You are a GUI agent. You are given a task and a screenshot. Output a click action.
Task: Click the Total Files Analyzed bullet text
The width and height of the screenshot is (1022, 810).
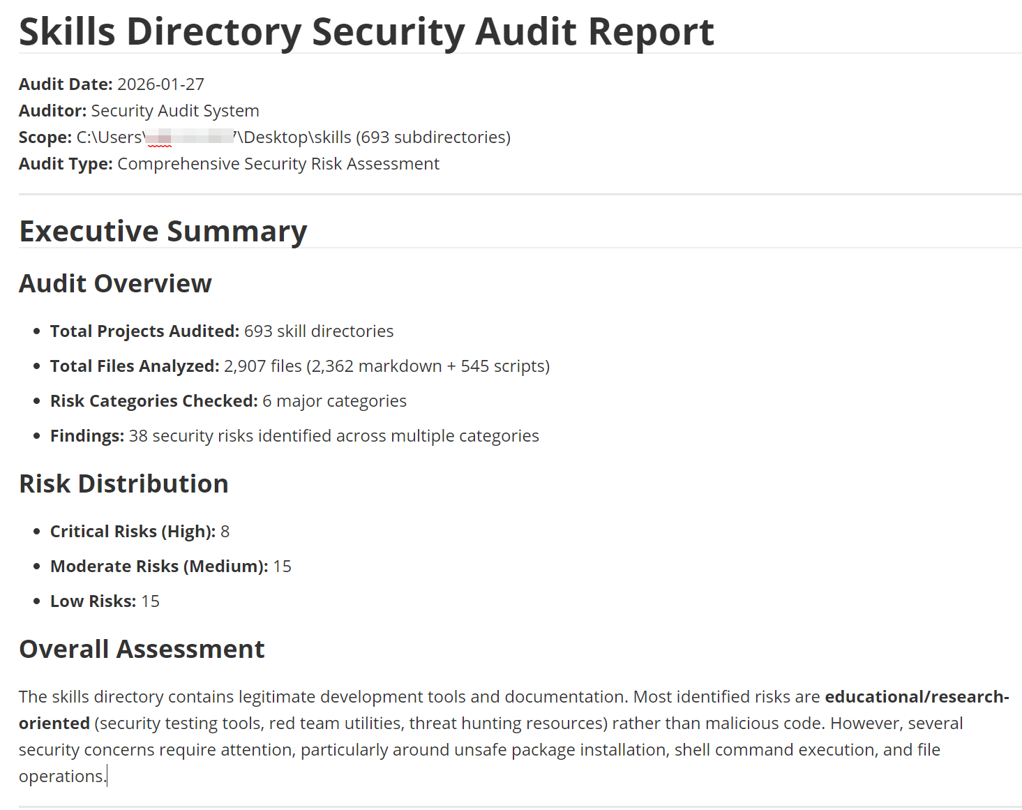pyautogui.click(x=299, y=366)
